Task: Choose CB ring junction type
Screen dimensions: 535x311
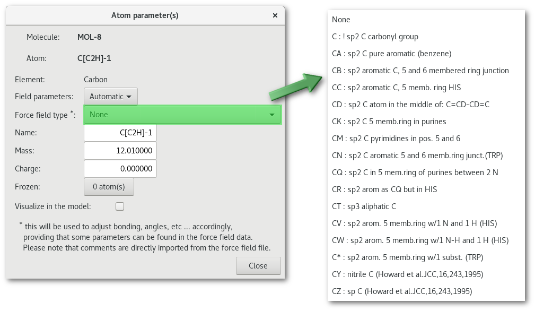Action: (420, 71)
